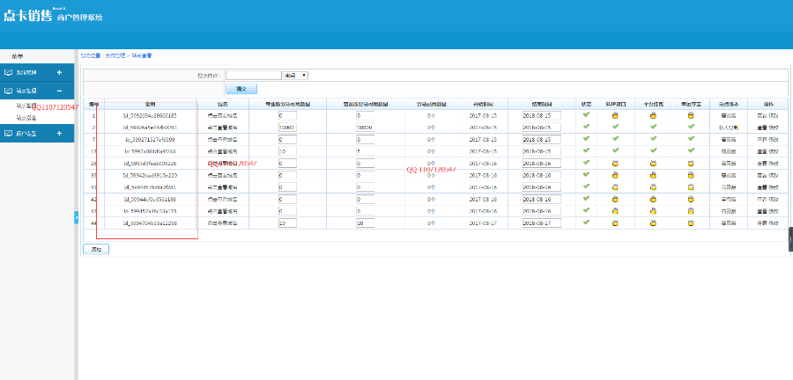Click the end date field in row 1

pos(542,115)
